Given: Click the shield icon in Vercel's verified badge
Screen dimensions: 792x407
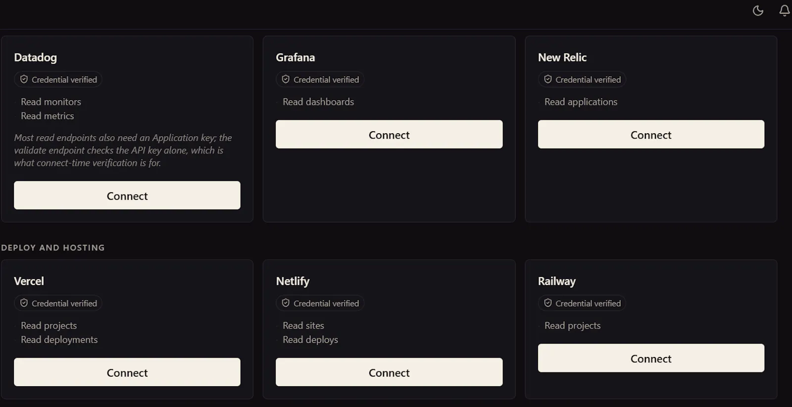Looking at the screenshot, I should pyautogui.click(x=24, y=303).
